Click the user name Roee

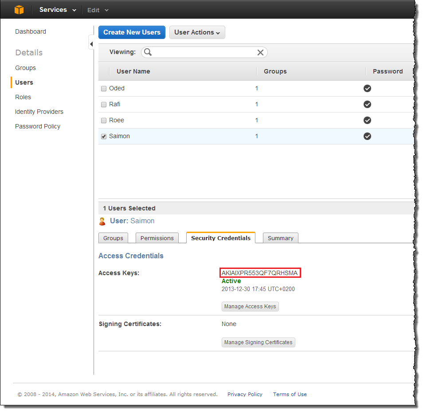116,120
